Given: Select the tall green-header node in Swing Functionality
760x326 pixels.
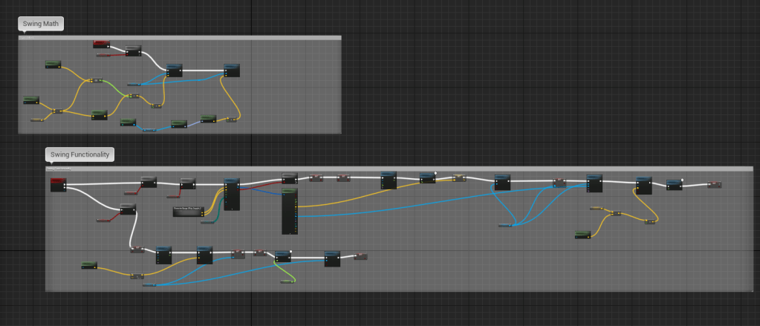Looking at the screenshot, I should point(289,212).
